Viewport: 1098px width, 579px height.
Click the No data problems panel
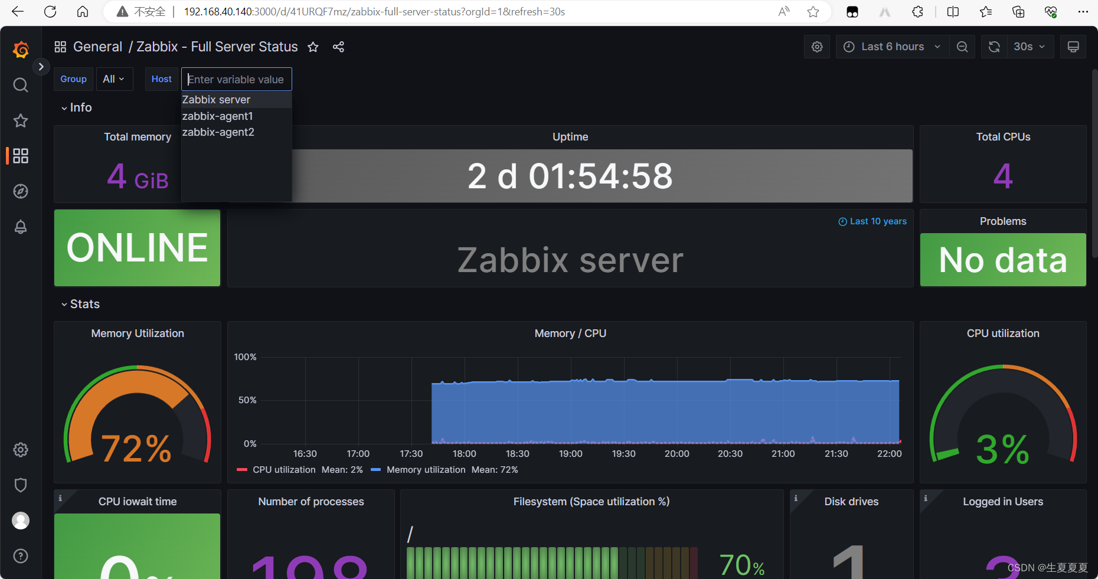click(1003, 260)
